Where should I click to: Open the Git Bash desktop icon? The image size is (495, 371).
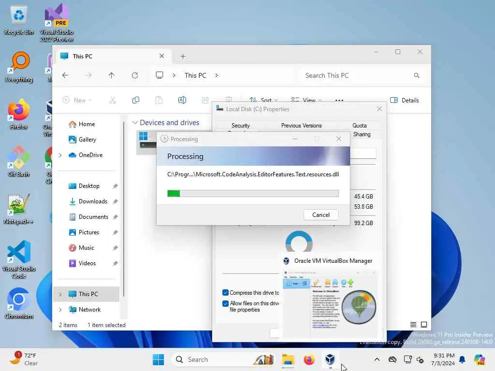pyautogui.click(x=19, y=162)
